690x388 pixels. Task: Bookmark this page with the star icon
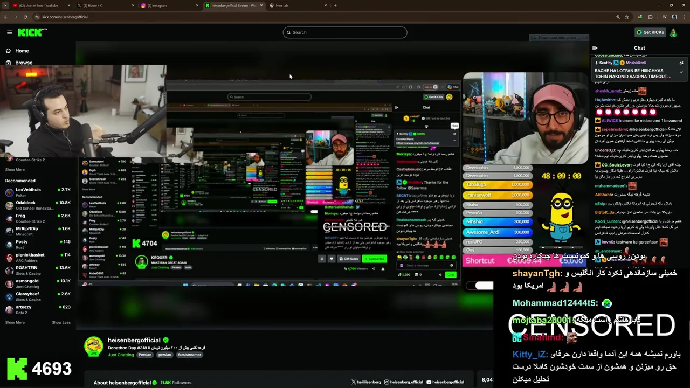click(627, 17)
